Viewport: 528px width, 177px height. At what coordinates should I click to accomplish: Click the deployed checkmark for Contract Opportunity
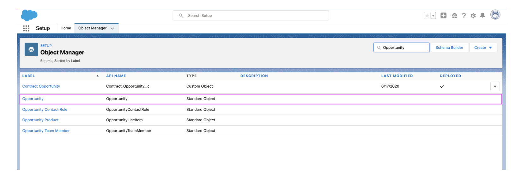[442, 87]
